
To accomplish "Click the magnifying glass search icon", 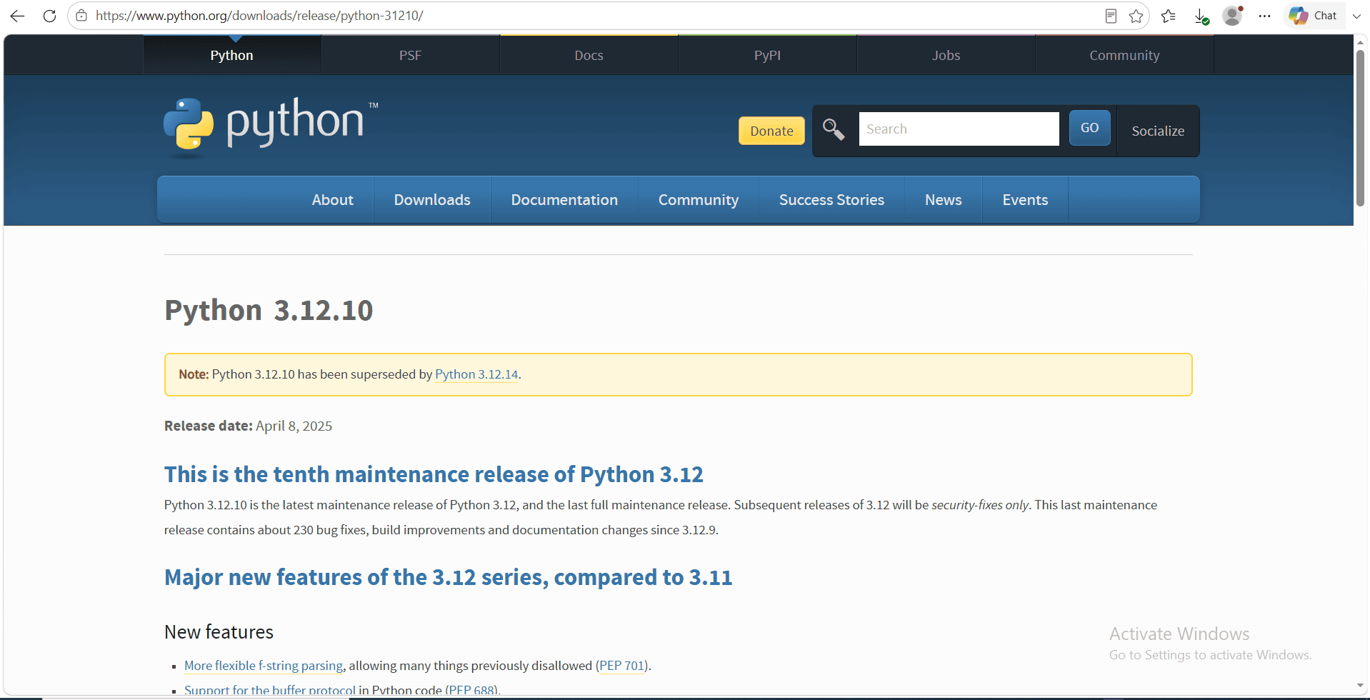I will pyautogui.click(x=834, y=129).
